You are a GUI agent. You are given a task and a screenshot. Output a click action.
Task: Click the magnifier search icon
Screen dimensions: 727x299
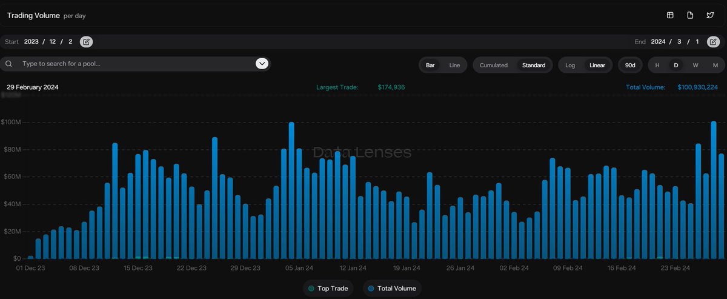point(9,64)
